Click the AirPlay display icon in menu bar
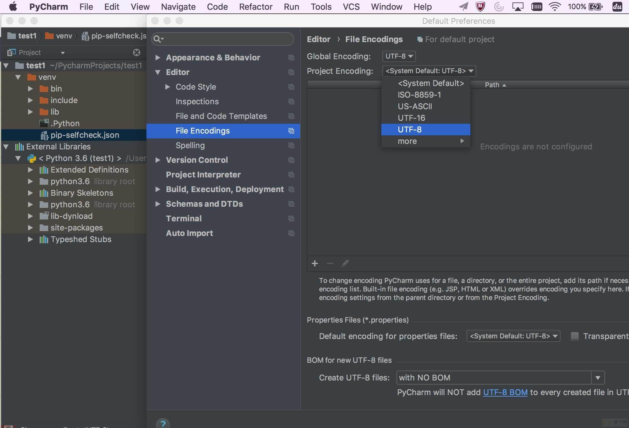The height and width of the screenshot is (428, 629). [518, 7]
